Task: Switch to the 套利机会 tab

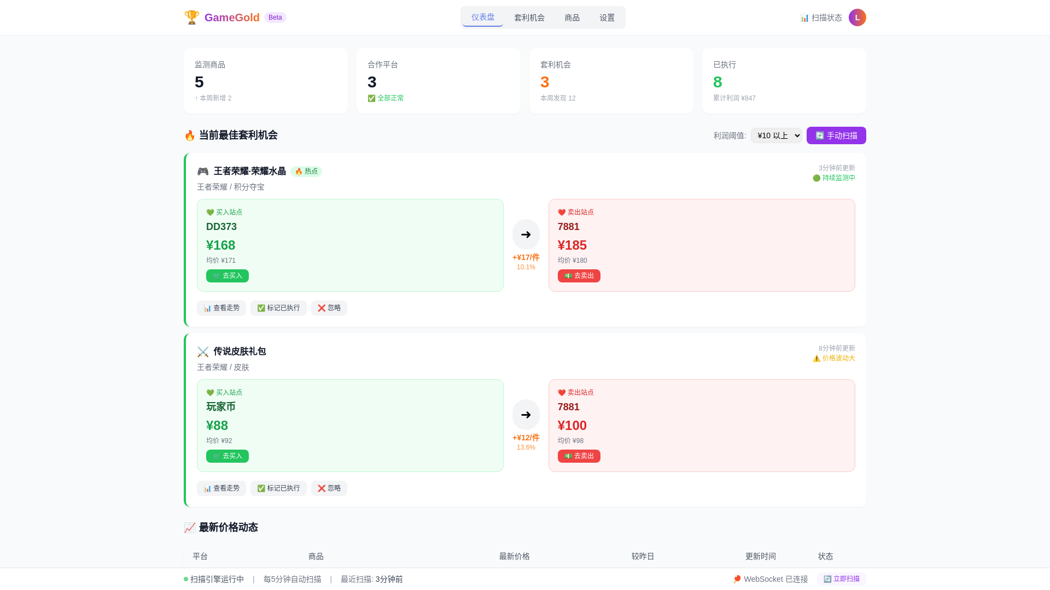Action: [529, 17]
